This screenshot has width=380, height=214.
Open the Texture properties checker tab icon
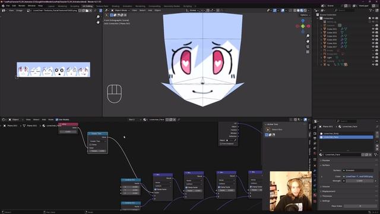[x=315, y=201]
